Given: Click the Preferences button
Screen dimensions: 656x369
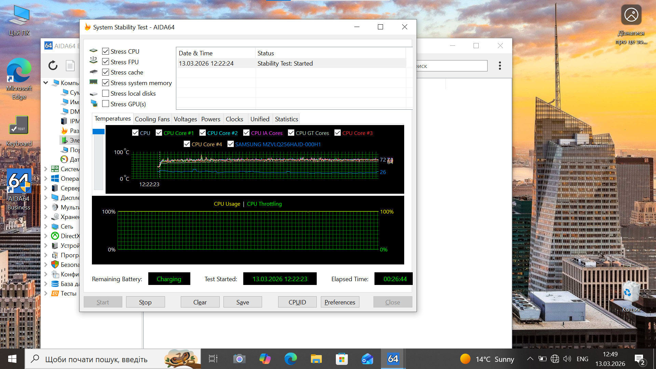Looking at the screenshot, I should click(340, 302).
